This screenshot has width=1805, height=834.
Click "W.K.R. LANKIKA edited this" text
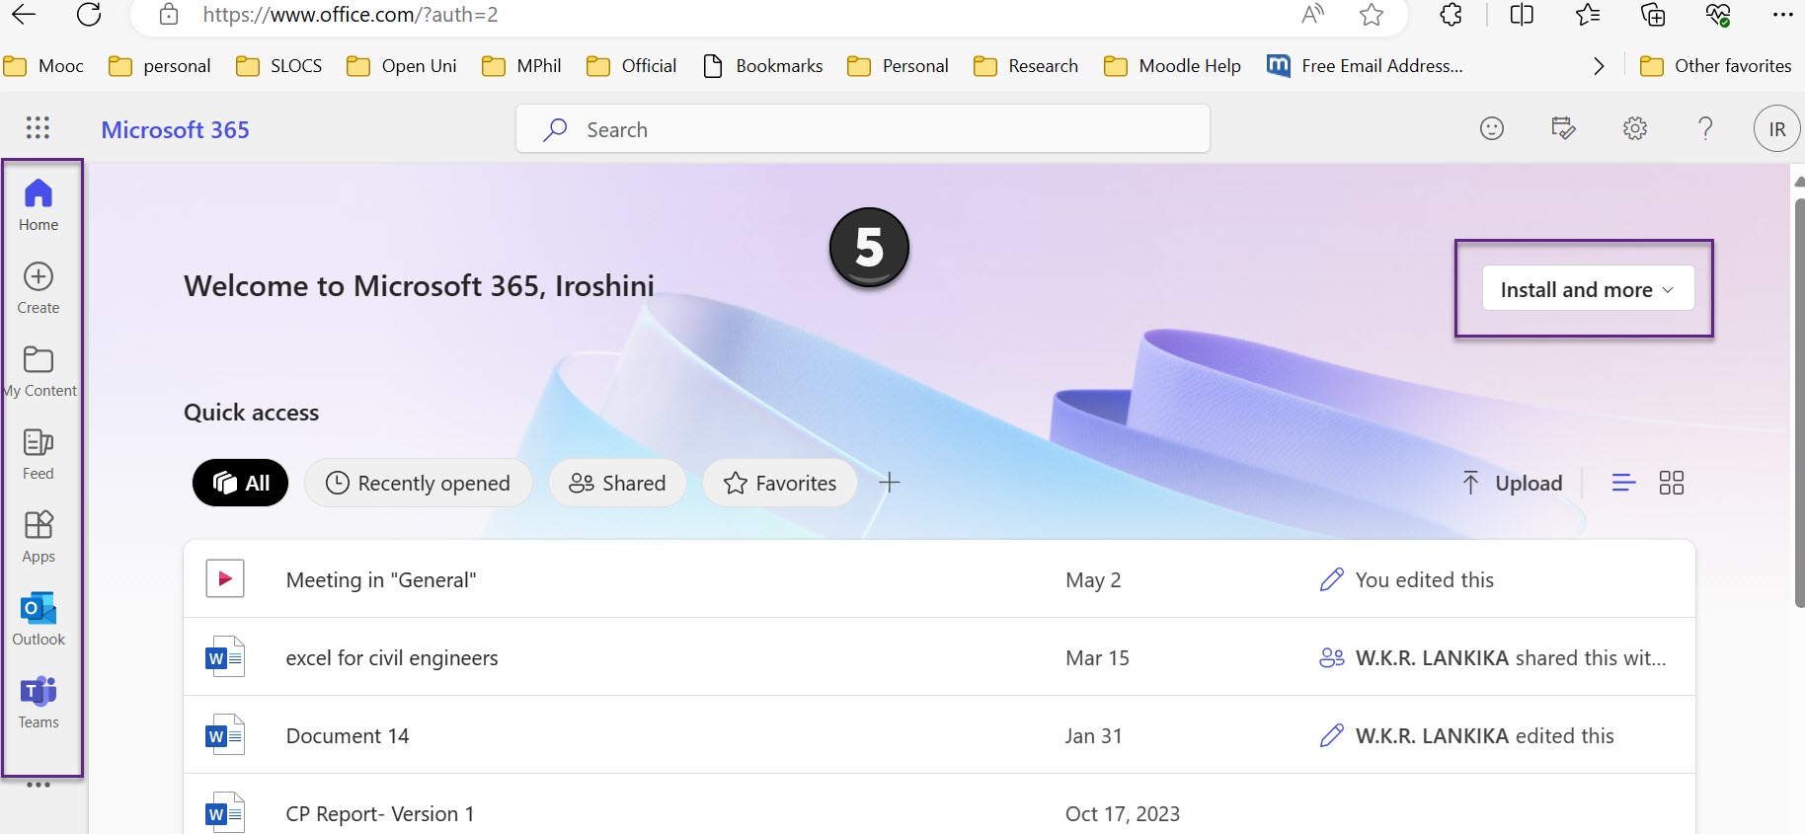1484,735
